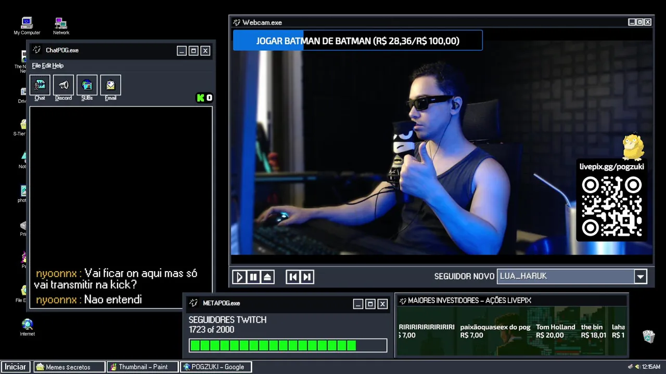Click the ChatPOG.exe title bar bird icon
The width and height of the screenshot is (666, 374).
point(36,50)
